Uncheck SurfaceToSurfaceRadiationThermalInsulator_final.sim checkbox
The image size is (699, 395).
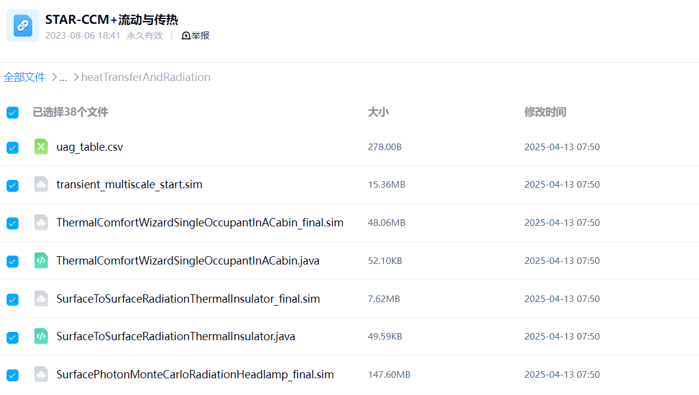(x=13, y=299)
